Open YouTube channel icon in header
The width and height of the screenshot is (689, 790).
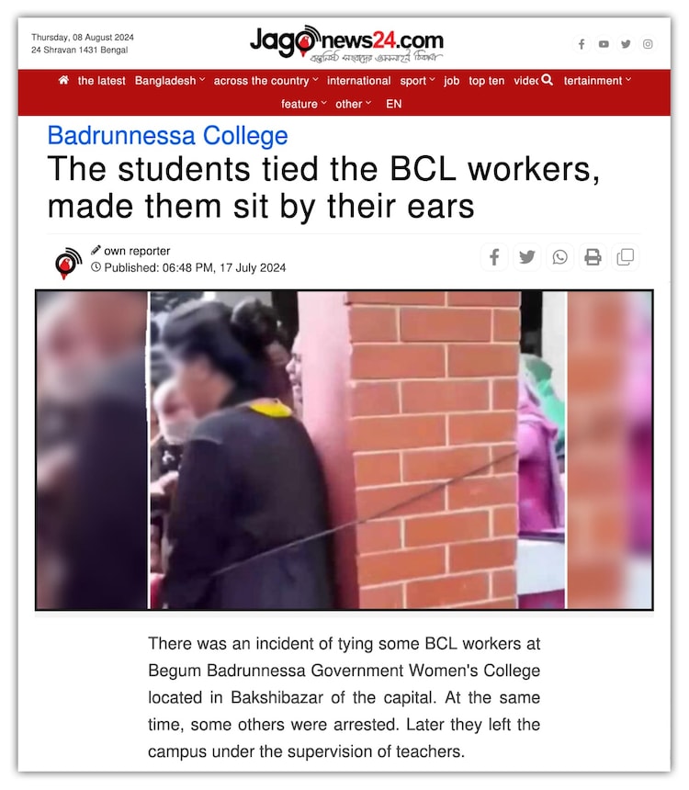click(604, 44)
